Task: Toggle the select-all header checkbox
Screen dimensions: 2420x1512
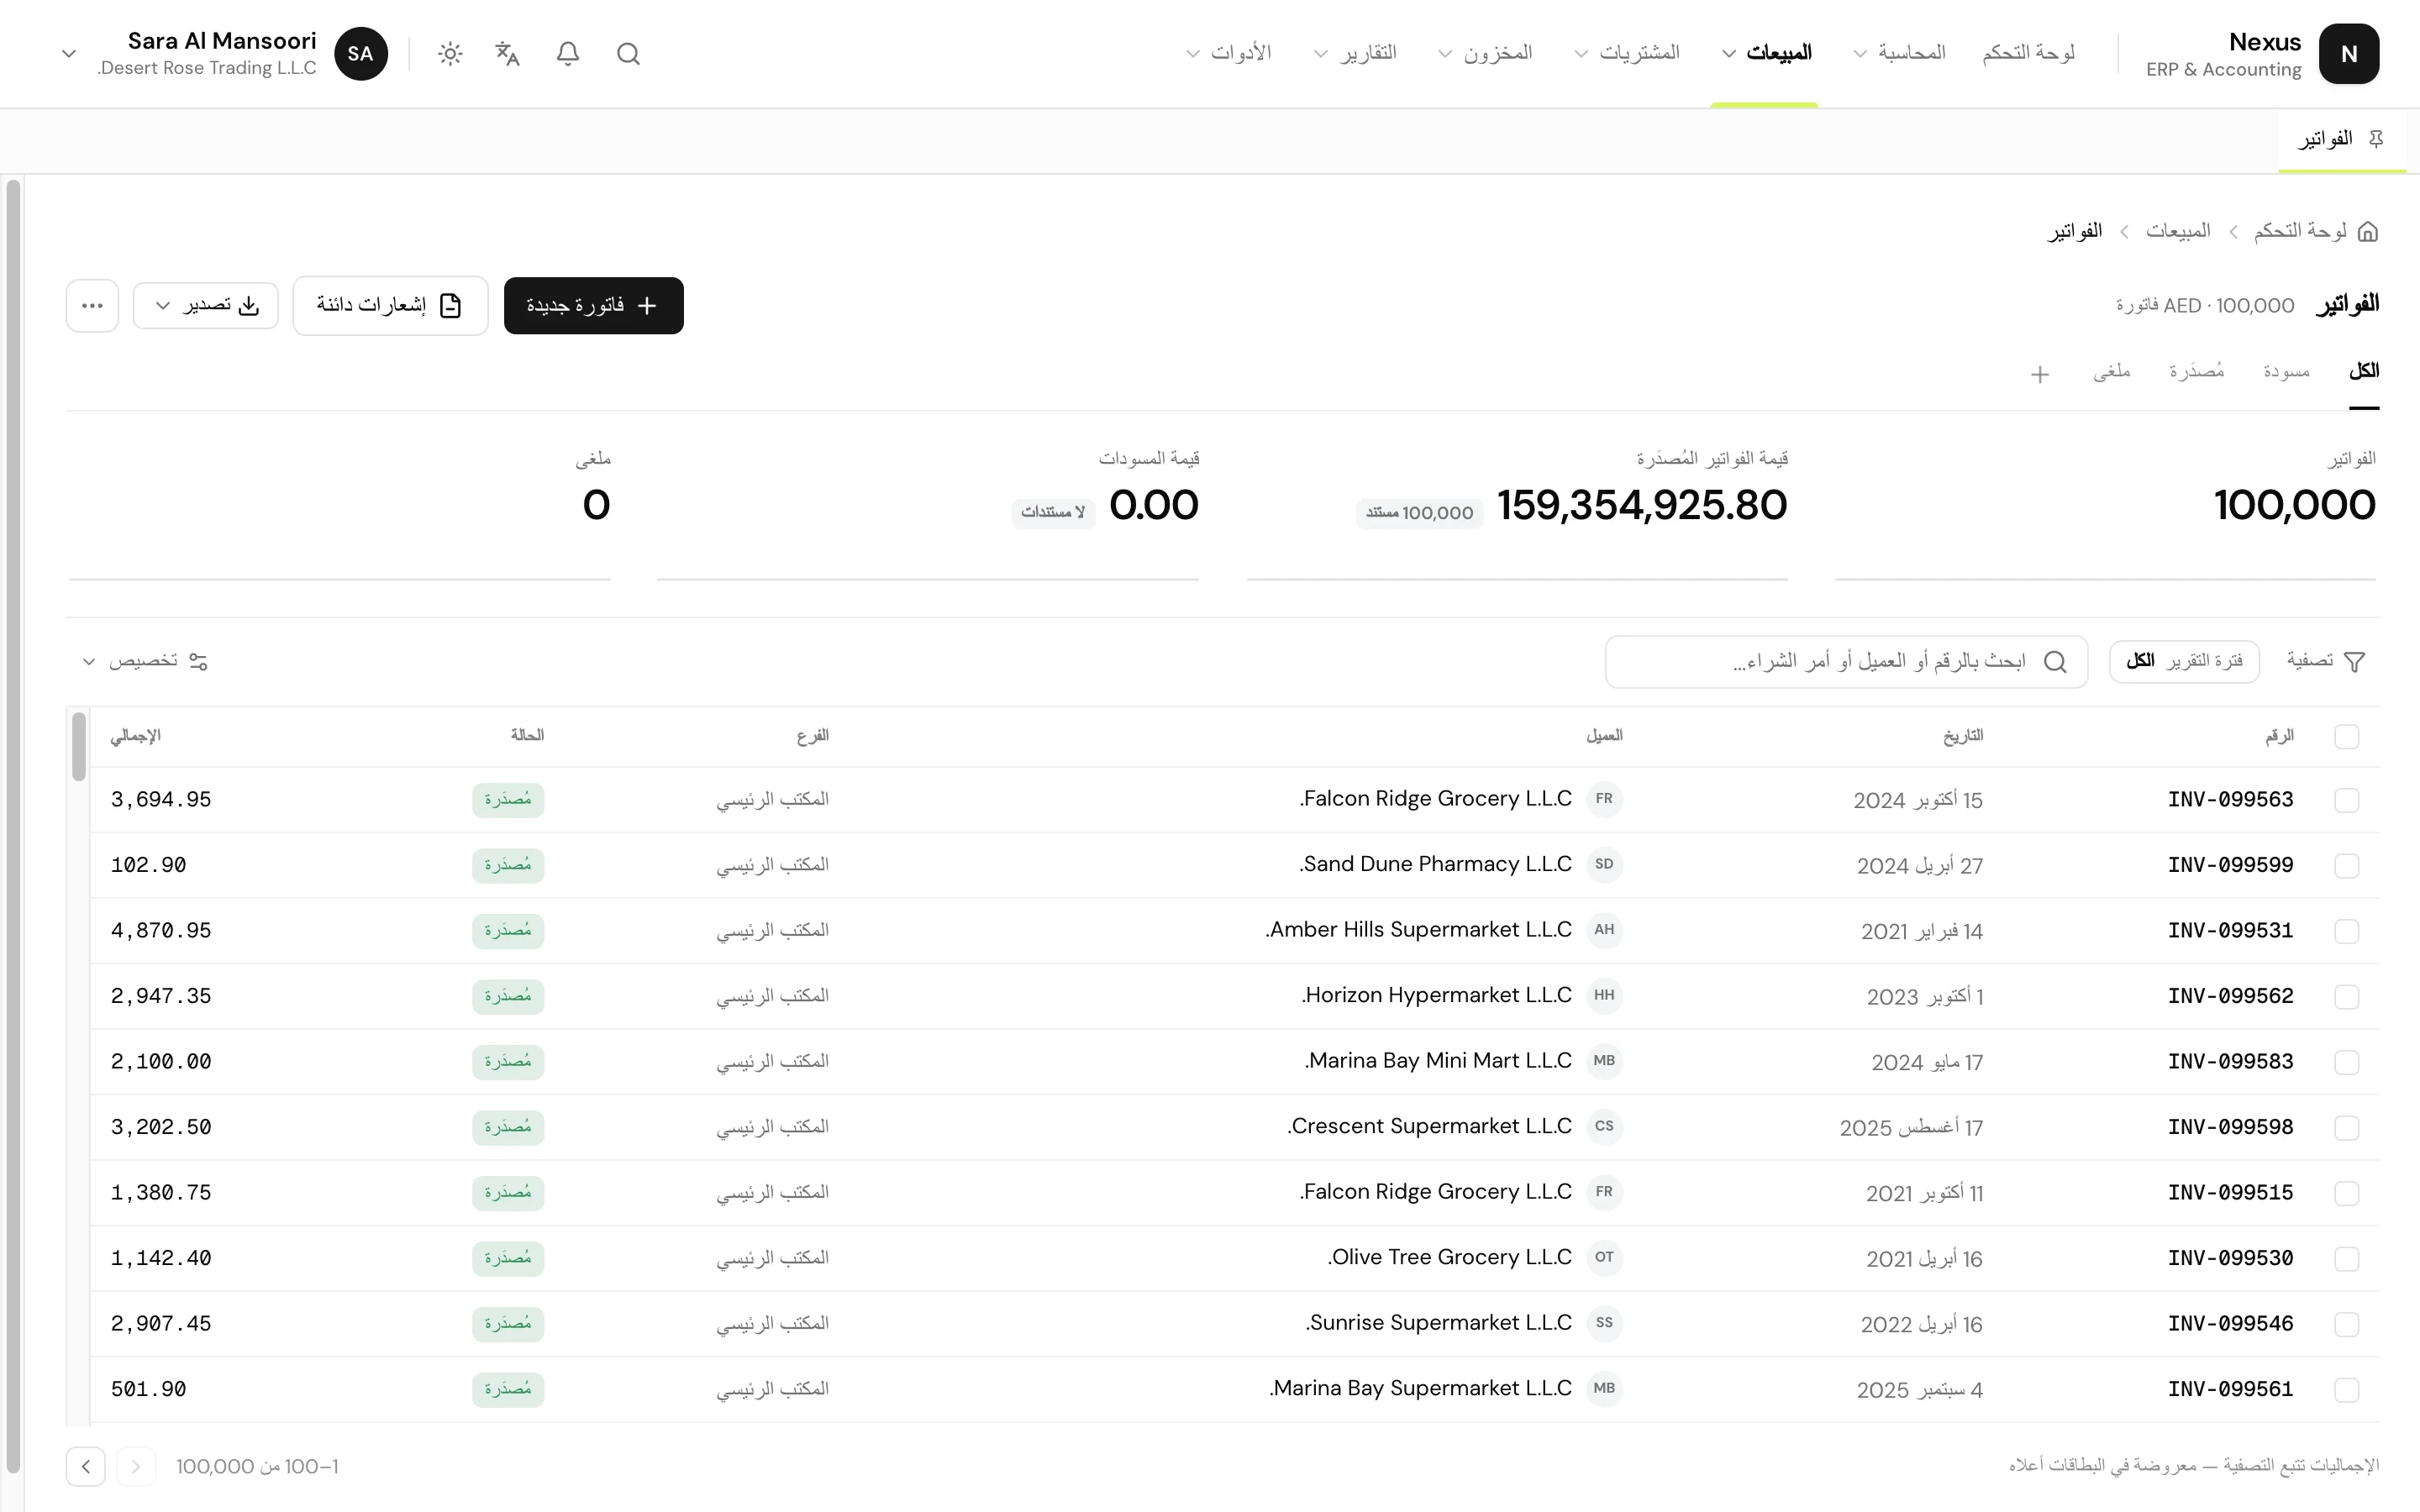Action: click(x=2346, y=737)
